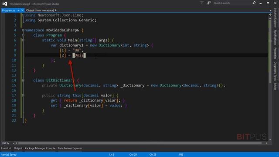Collapse the namespace NovidadeCsharp6 block
The image size is (279, 157).
23,30
